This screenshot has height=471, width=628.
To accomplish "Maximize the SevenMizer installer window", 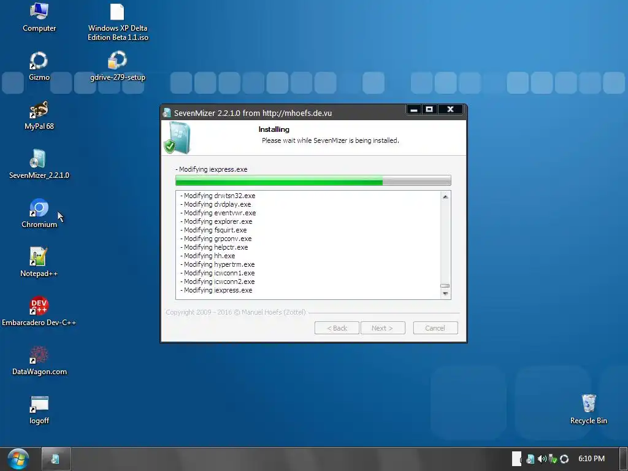I will pos(429,109).
